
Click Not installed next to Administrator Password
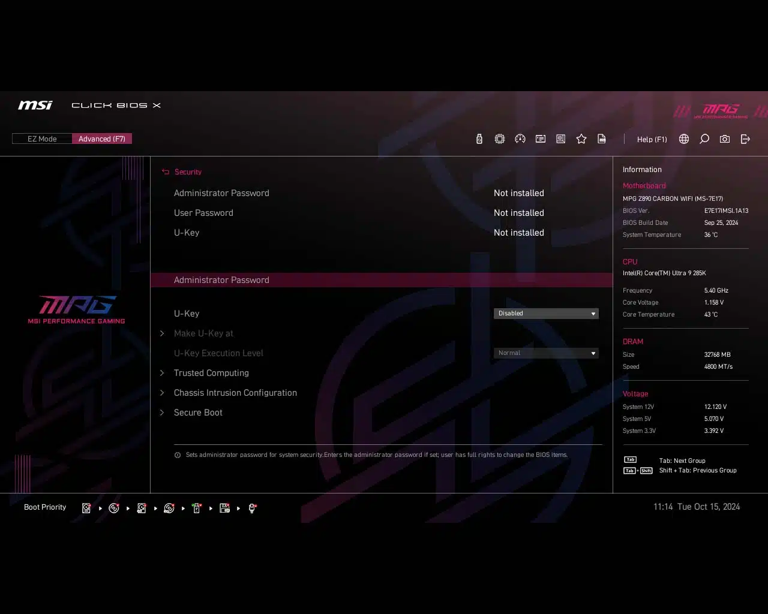click(x=519, y=193)
